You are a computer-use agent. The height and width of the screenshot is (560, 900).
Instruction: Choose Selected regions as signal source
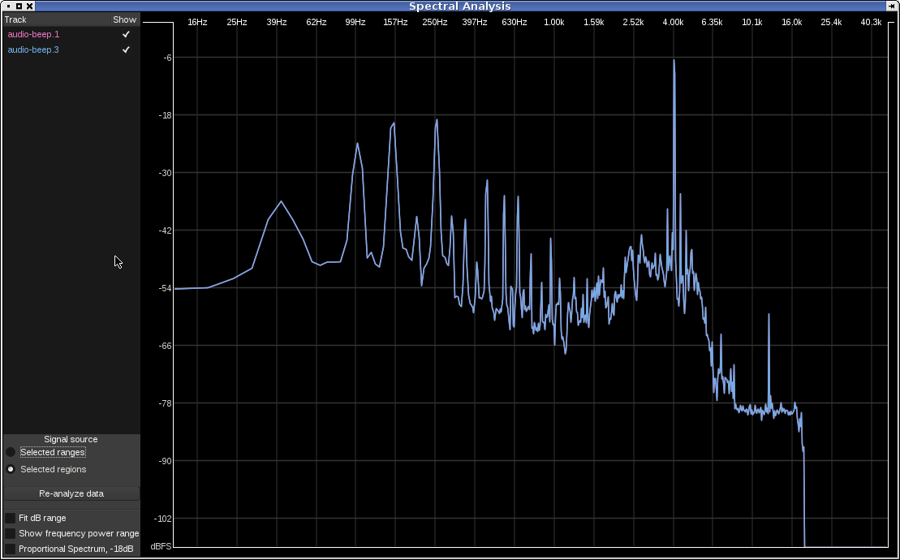[x=11, y=470]
